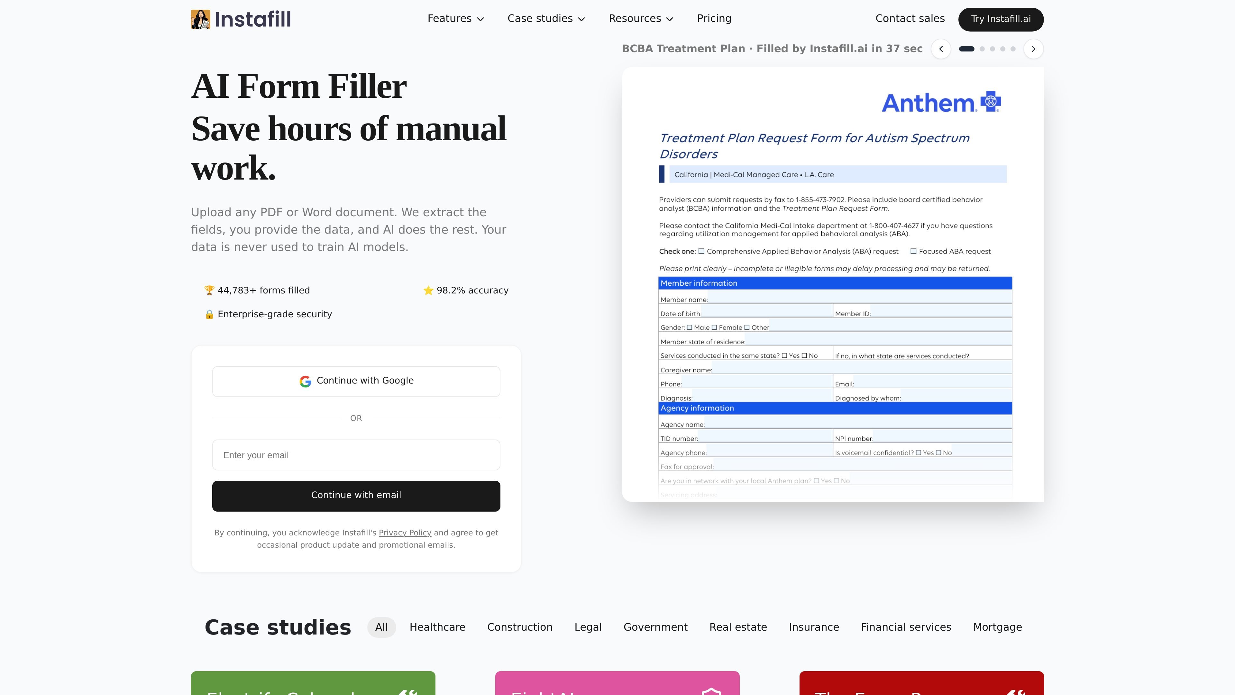Check the Focused ABA request box

pos(913,251)
